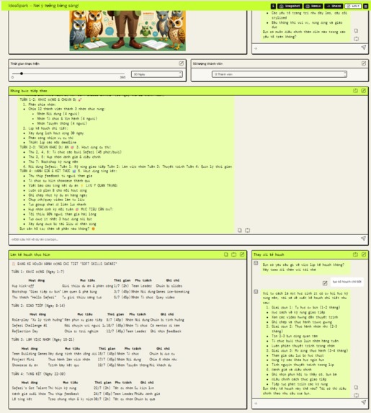The height and width of the screenshot is (413, 371).
Task: Regenerate the 'Những bước tiếp theo' response
Action: pyautogui.click(x=248, y=230)
